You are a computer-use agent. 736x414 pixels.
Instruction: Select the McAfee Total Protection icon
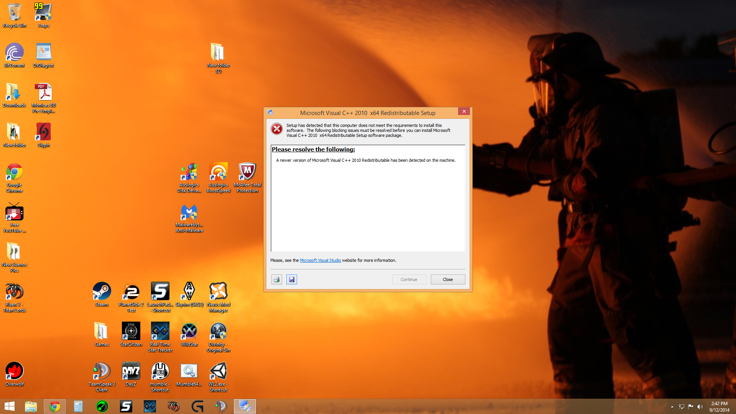(x=247, y=177)
